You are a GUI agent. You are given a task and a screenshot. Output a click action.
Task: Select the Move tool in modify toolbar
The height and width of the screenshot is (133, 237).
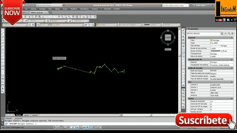click(x=183, y=46)
